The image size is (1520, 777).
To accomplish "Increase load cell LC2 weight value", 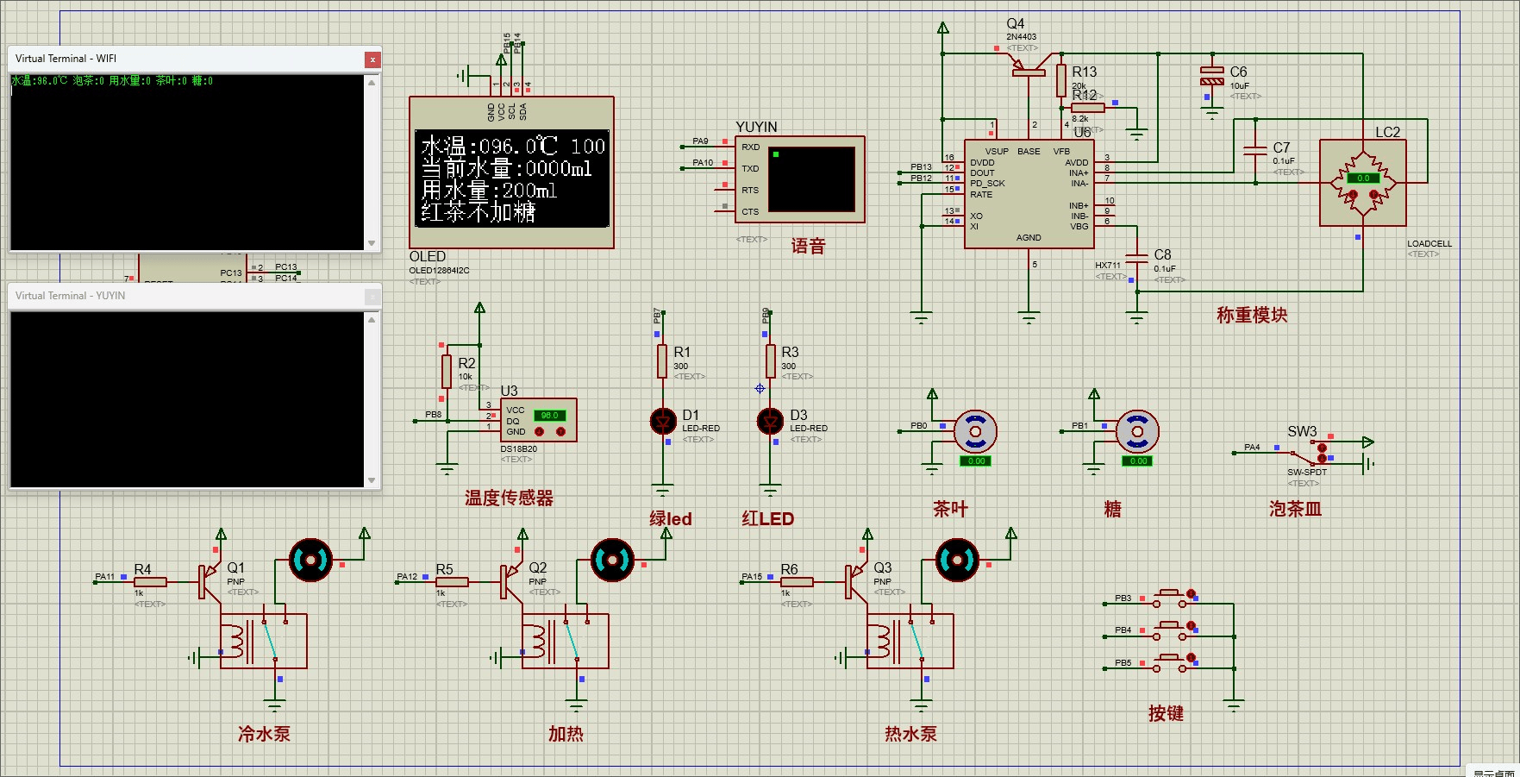I will [x=1373, y=195].
